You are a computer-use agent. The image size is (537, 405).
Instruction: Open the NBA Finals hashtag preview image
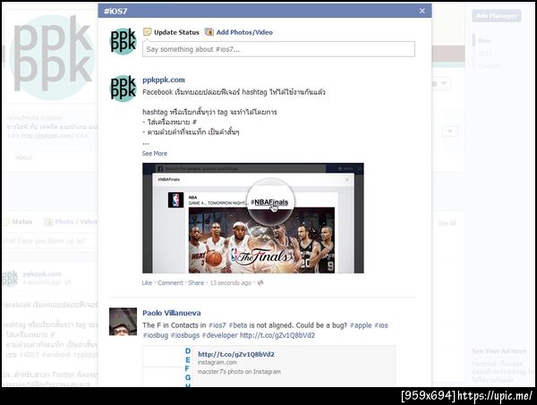point(253,218)
